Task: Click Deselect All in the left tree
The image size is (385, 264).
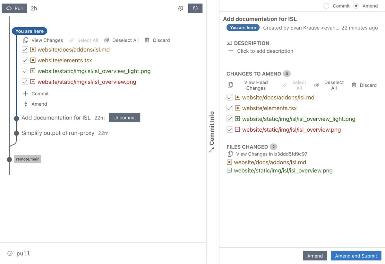Action: click(x=122, y=40)
